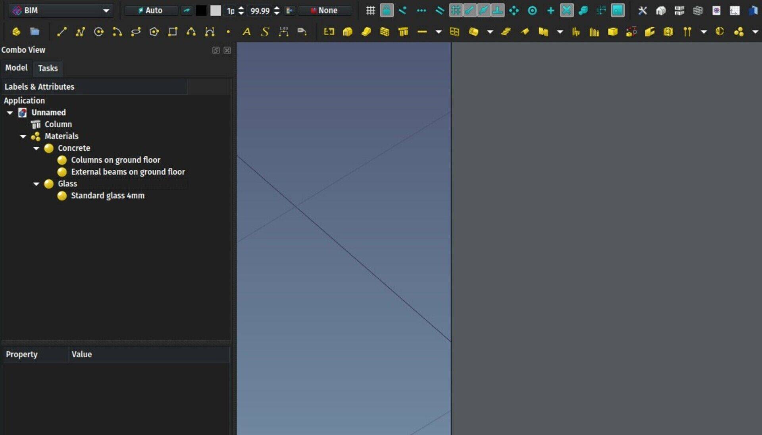Select the Arc drawing tool
Viewport: 762px width, 435px height.
tap(117, 32)
